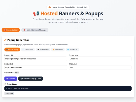
Task: Select the Banner Popup type
Action: pyautogui.click(x=12, y=50)
